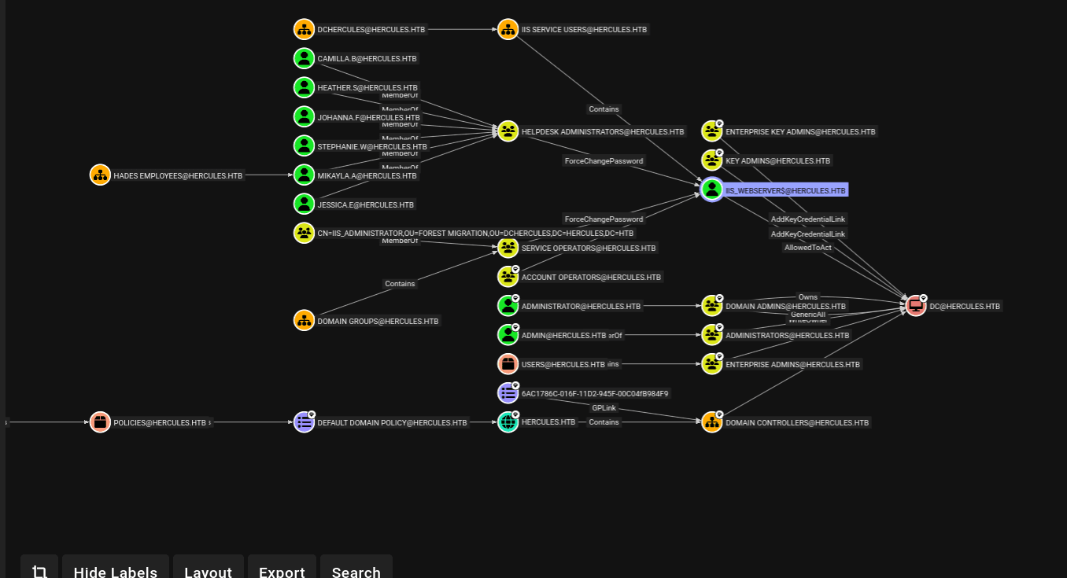The height and width of the screenshot is (578, 1067).
Task: Click the CAMILLA.B user node icon
Action: point(304,58)
